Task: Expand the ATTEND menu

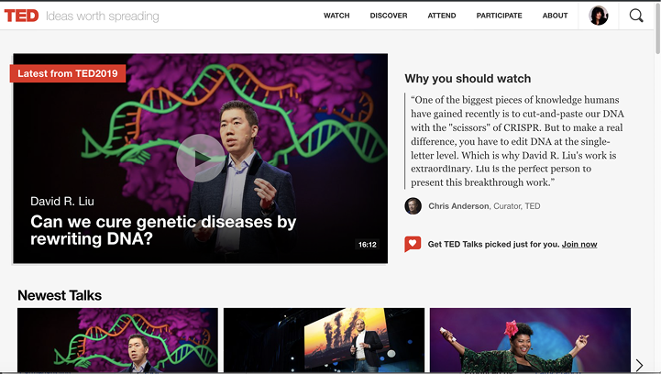Action: 441,16
